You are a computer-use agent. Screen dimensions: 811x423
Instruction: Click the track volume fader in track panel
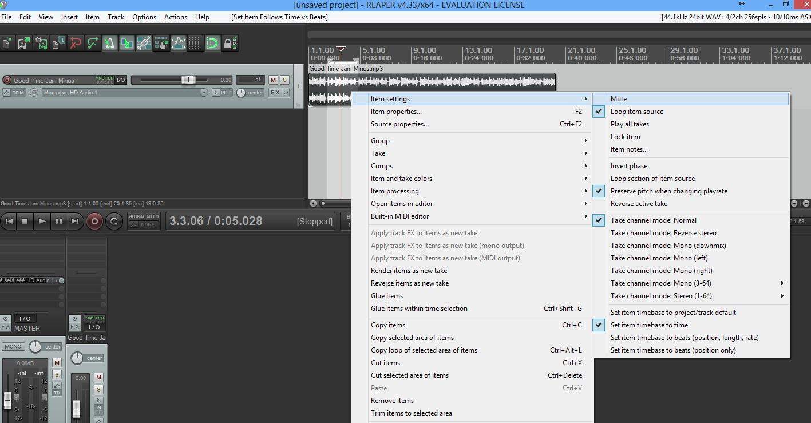[x=188, y=80]
